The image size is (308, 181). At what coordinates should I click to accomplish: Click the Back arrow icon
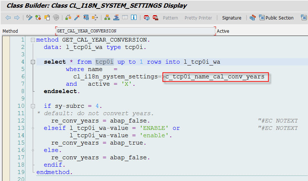pyautogui.click(x=8, y=18)
